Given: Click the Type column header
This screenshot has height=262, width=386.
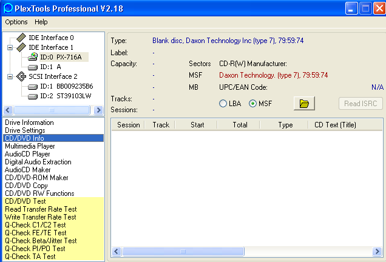Looking at the screenshot, I should coord(284,125).
